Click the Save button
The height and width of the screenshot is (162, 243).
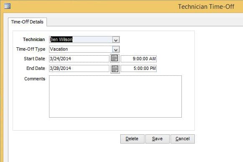(157, 139)
